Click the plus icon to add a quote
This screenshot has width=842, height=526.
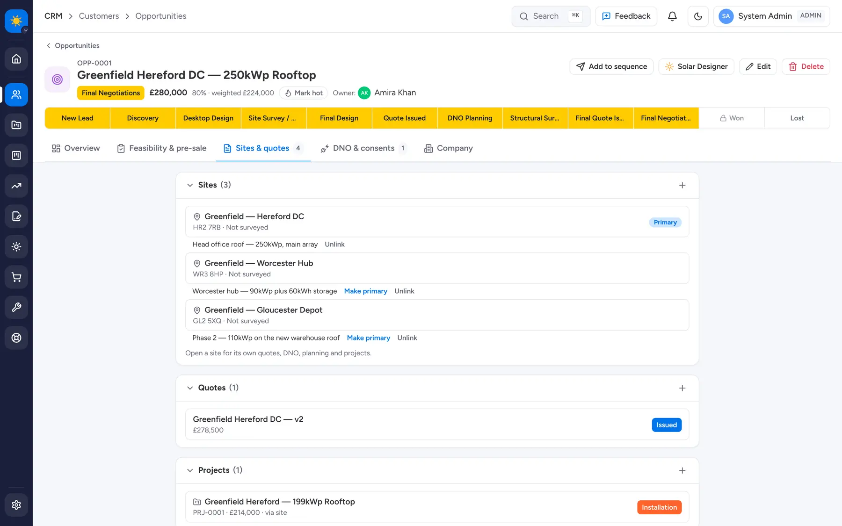[x=682, y=388]
